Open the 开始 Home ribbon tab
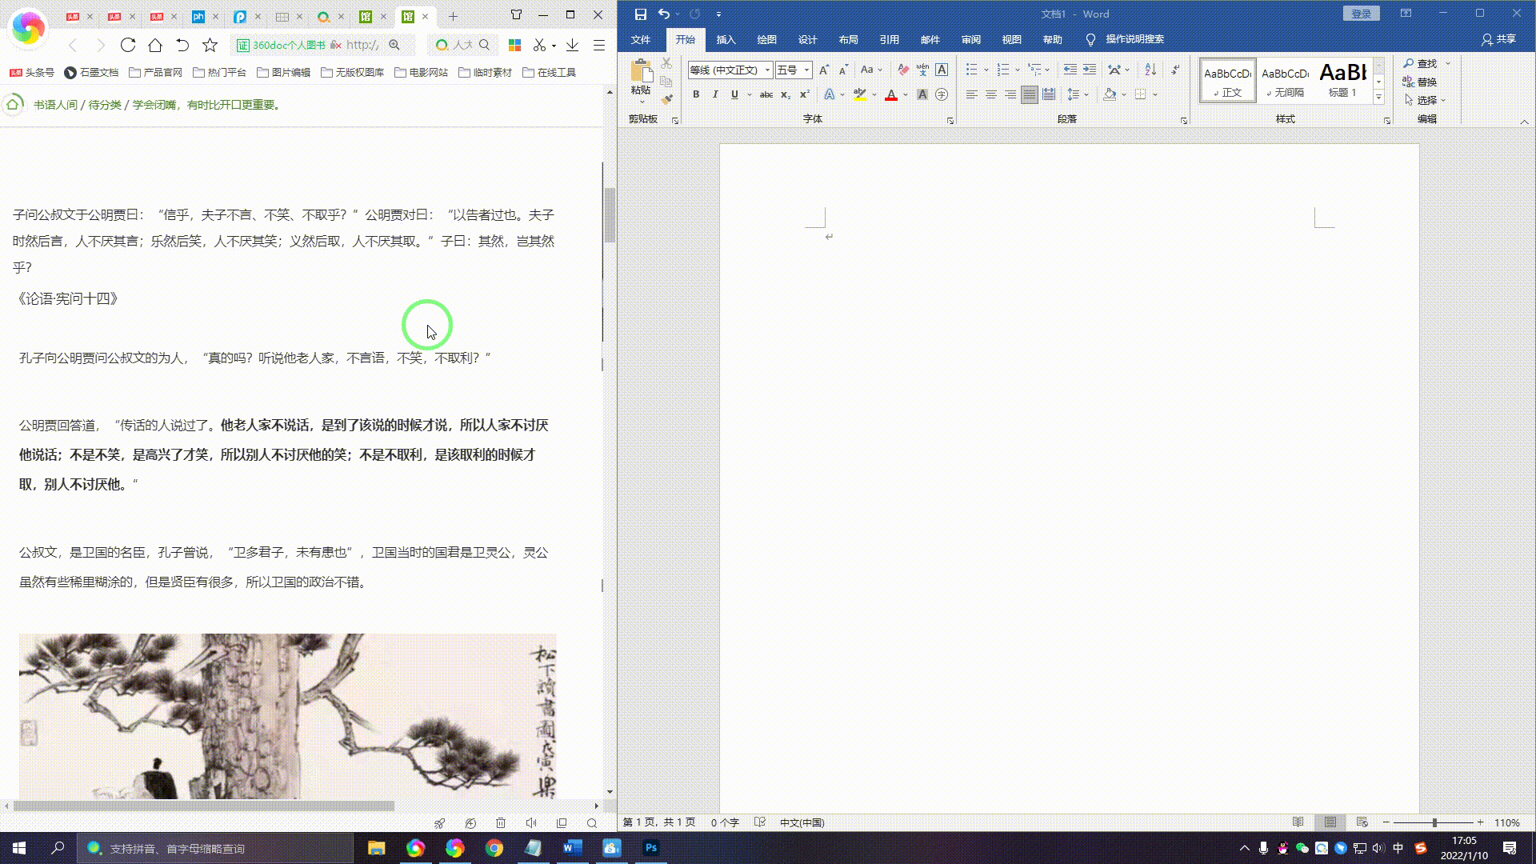The height and width of the screenshot is (864, 1536). point(685,39)
